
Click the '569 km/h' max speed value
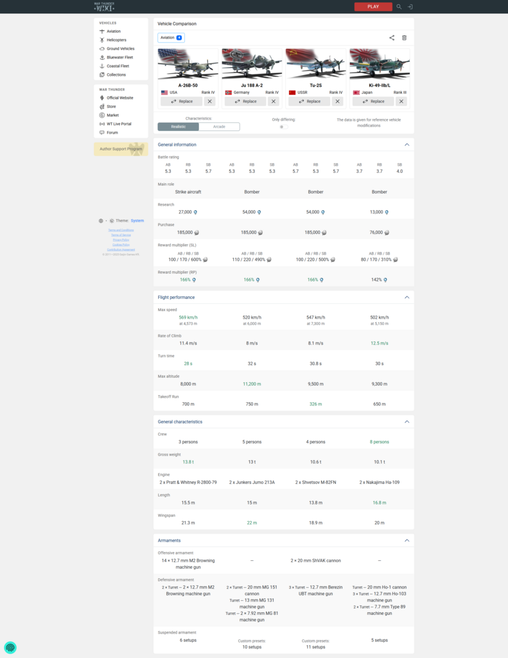188,317
